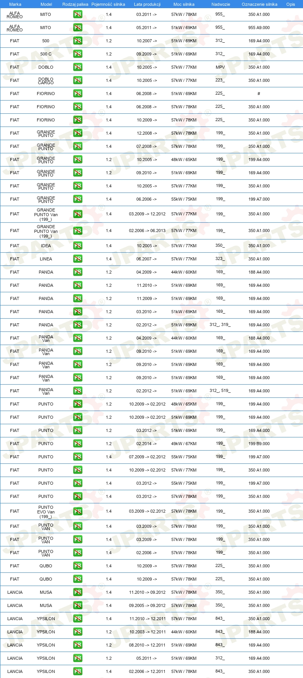The height and width of the screenshot is (678, 303).
Task: Click the 500 C model name
Action: [x=46, y=54]
